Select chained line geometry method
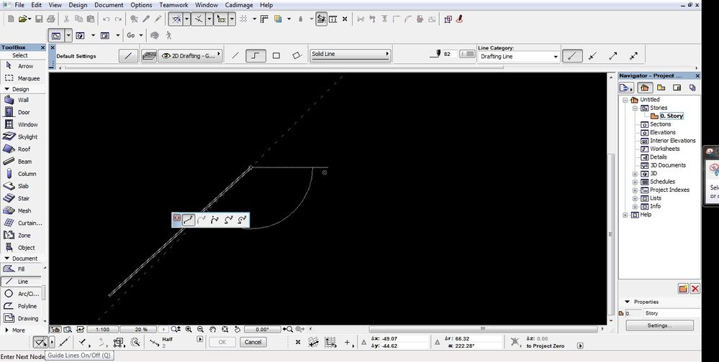Viewport: 719px width, 362px height. [x=256, y=55]
